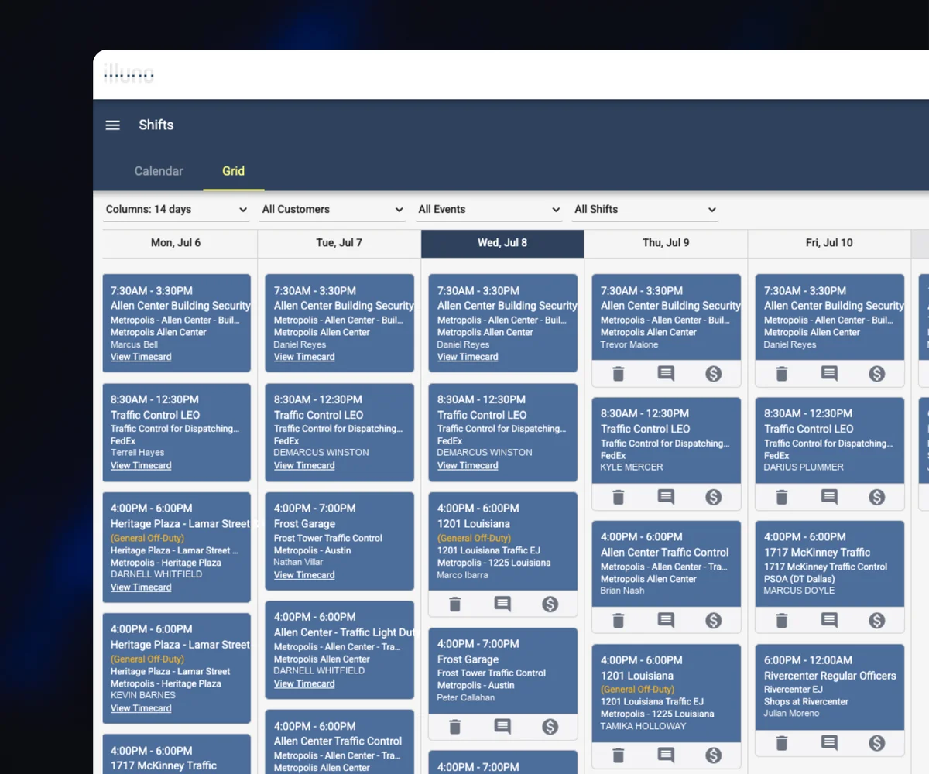Delete Tamika Holloway's 1201 Louisiana shift
Viewport: 929px width, 774px height.
coord(618,755)
